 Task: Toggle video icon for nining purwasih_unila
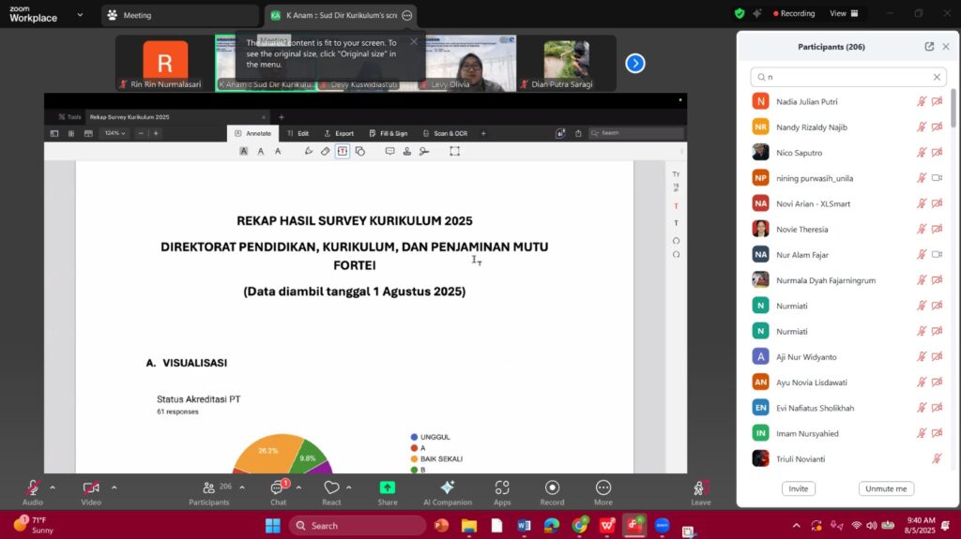(938, 178)
